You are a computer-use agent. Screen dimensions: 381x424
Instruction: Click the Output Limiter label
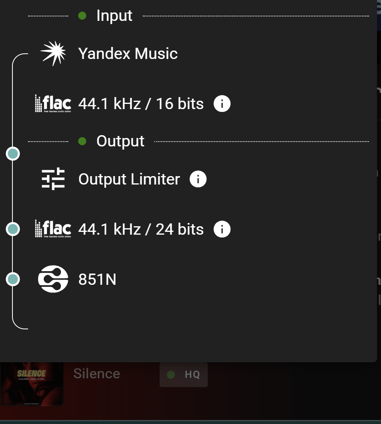[x=129, y=179]
